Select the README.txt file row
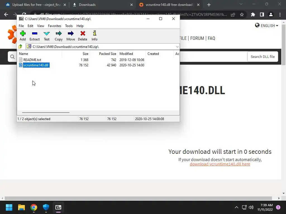The height and width of the screenshot is (214, 286). (99, 60)
